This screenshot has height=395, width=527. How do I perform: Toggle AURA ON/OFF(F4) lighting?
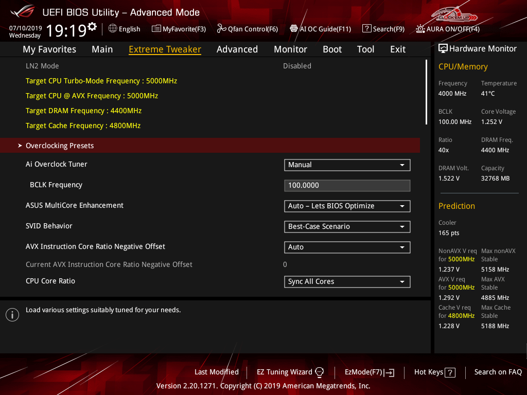pyautogui.click(x=420, y=29)
